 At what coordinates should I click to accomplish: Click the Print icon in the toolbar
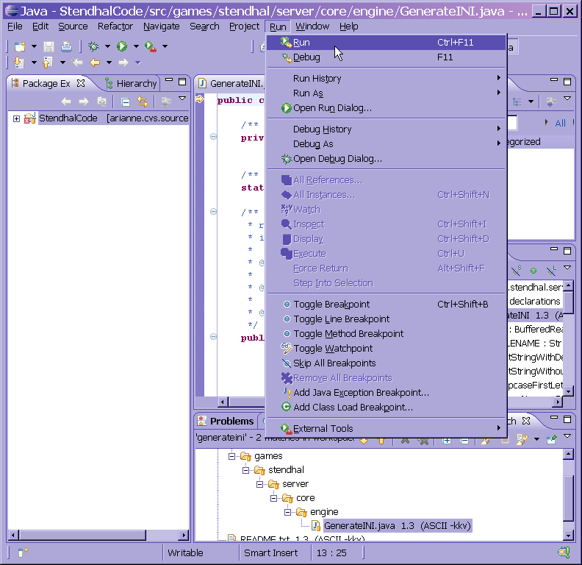point(66,46)
